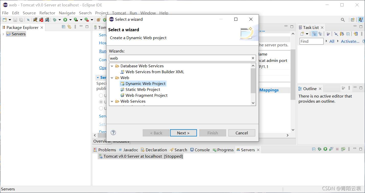Toggle Categorized view in Task List
This screenshot has width=365, height=193.
pyautogui.click(x=315, y=34)
